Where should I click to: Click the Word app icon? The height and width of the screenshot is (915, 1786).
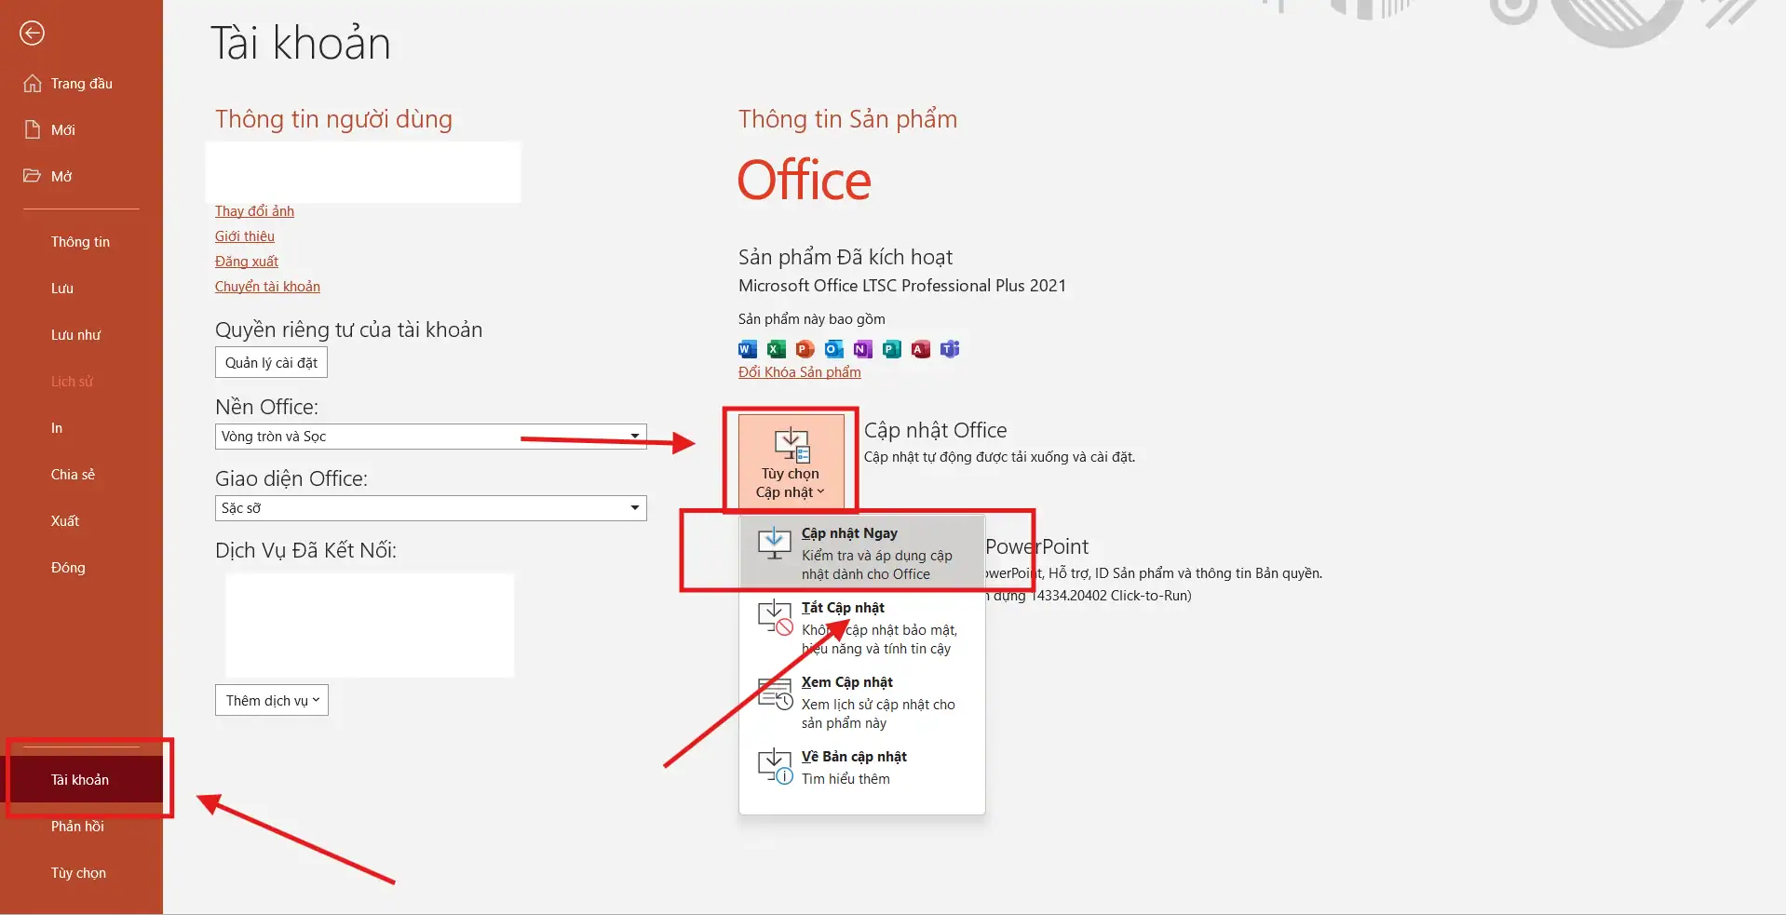point(747,349)
